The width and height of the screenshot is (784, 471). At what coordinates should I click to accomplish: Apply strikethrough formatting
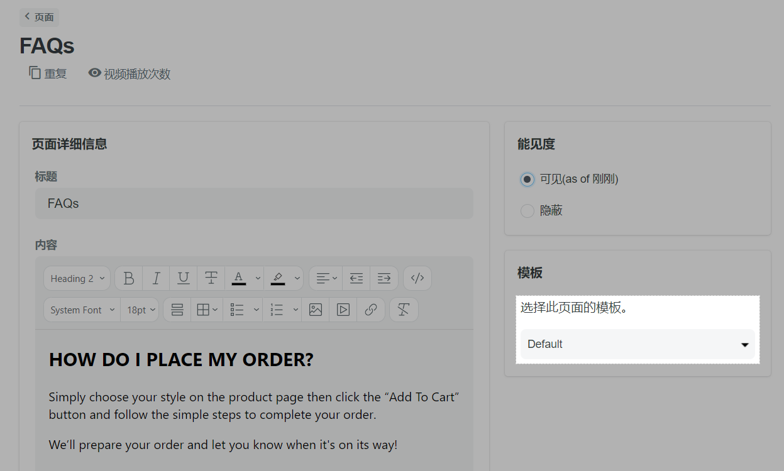tap(211, 278)
